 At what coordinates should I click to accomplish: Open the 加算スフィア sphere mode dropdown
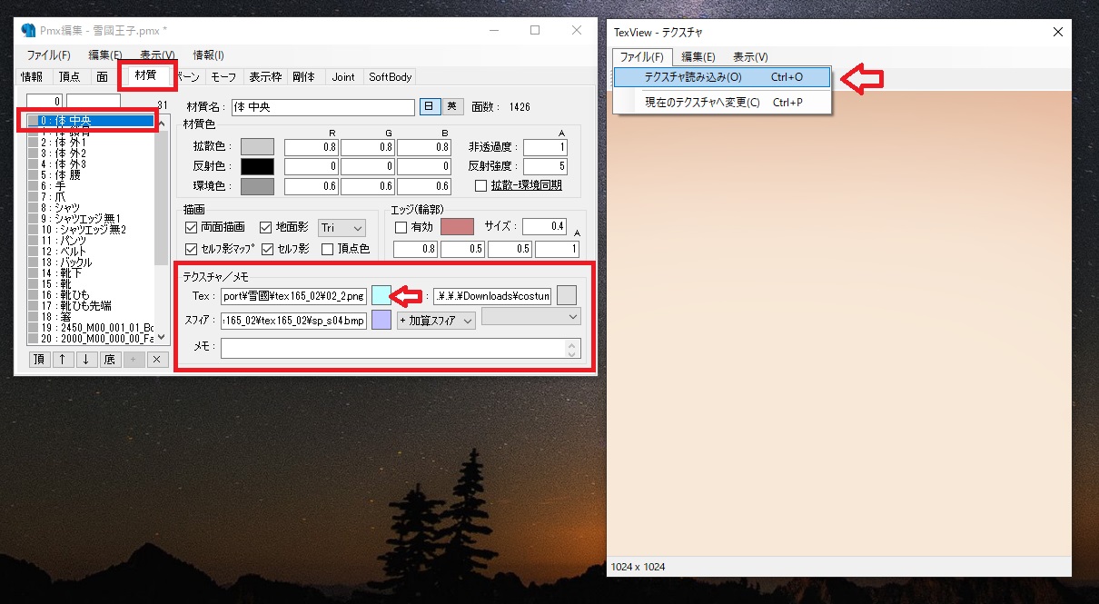(x=437, y=320)
